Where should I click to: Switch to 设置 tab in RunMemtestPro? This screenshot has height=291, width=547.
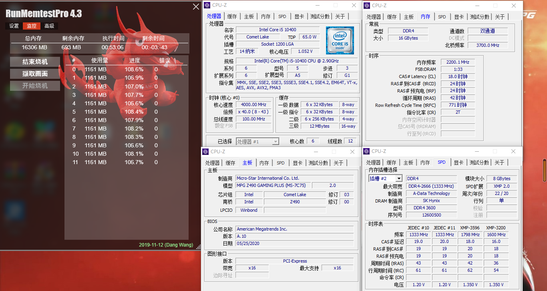point(14,26)
